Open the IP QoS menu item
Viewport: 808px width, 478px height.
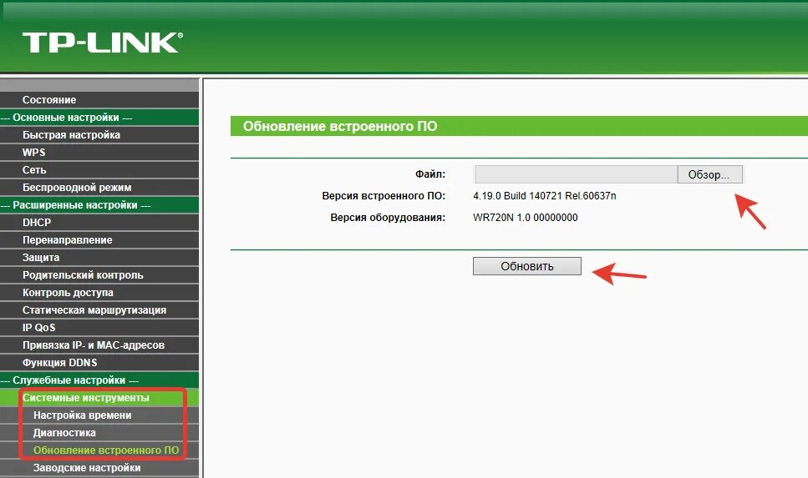point(99,327)
